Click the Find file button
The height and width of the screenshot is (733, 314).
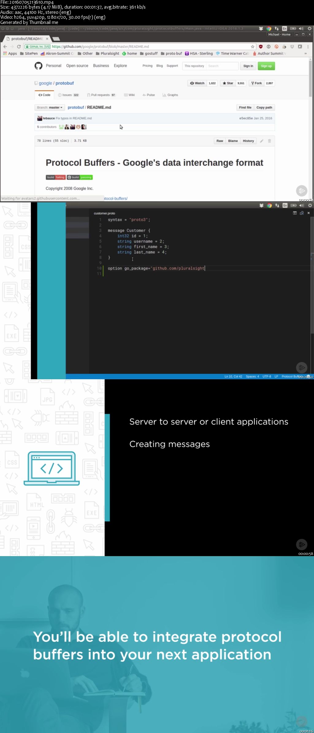click(x=245, y=107)
